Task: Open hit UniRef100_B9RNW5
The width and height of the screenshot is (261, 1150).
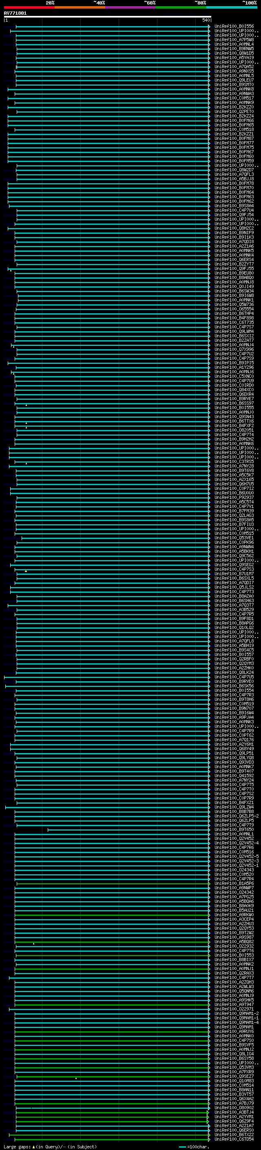Action: click(x=234, y=49)
